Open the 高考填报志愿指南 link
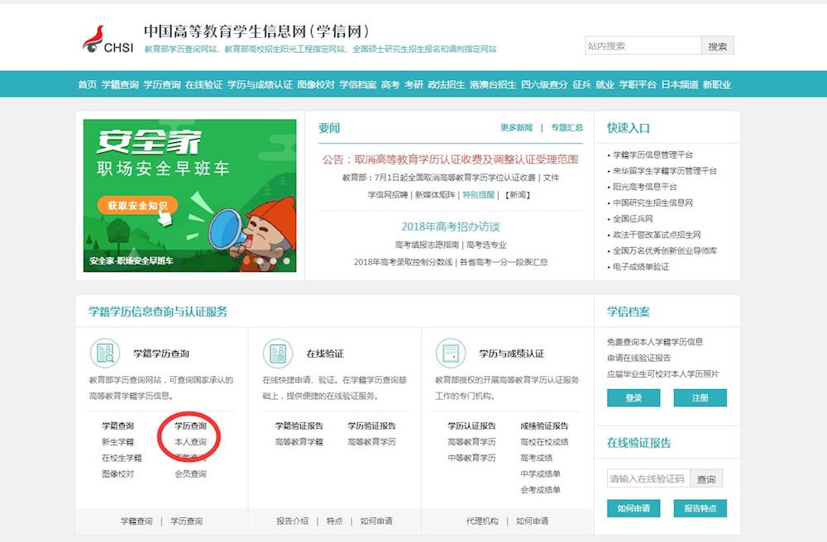Viewport: 827px width, 542px height. 428,245
